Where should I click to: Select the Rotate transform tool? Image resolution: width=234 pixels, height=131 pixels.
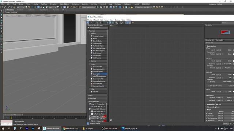[41, 7]
